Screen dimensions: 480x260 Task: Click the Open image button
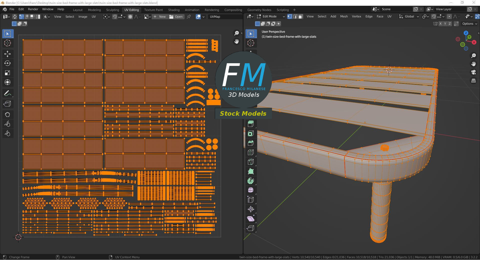coord(176,17)
